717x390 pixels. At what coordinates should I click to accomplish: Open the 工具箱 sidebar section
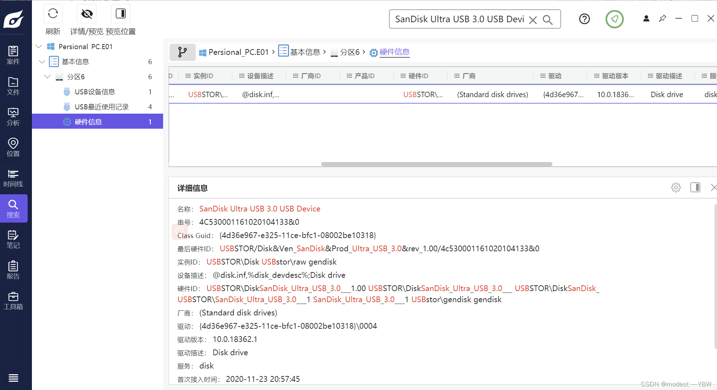[x=13, y=301]
